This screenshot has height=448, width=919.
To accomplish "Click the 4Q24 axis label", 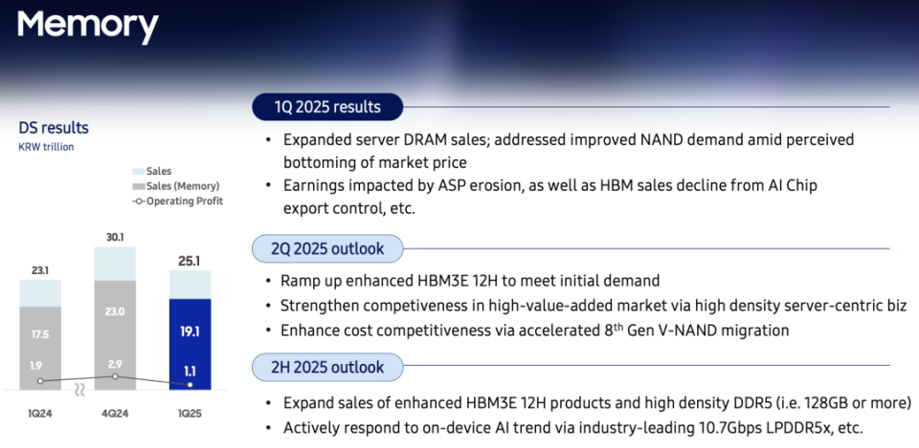I will tap(115, 414).
